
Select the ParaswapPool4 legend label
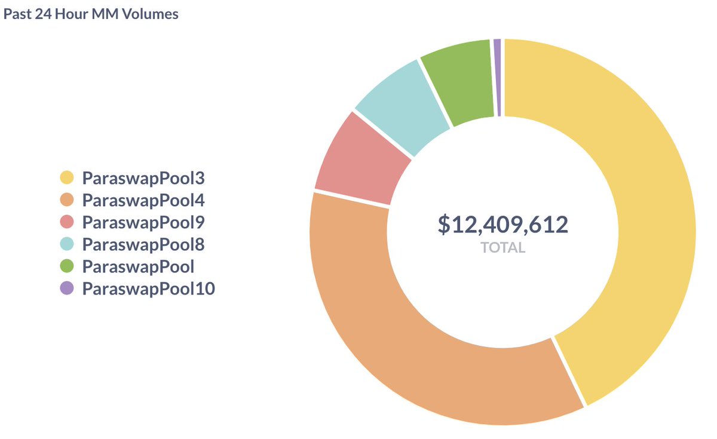tap(143, 200)
